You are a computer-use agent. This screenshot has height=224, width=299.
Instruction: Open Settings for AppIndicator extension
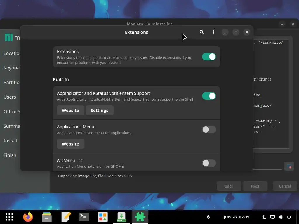point(100,110)
